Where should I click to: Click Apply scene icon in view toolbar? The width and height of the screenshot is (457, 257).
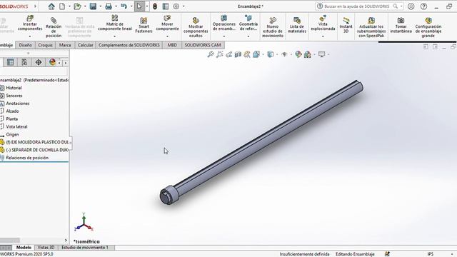click(307, 54)
